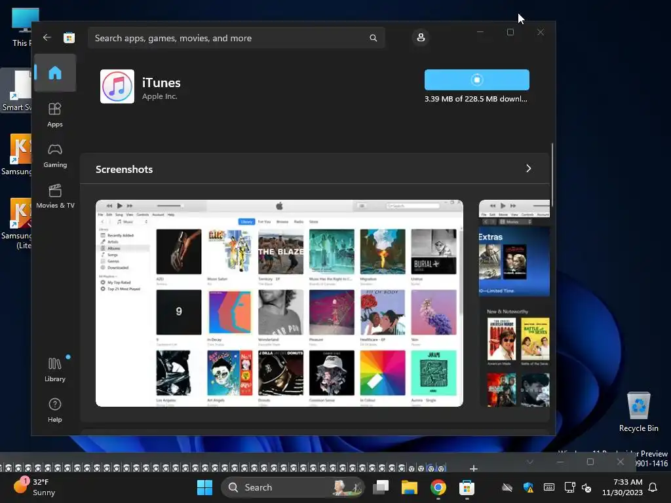
Task: Open the Library in sidebar
Action: point(55,369)
